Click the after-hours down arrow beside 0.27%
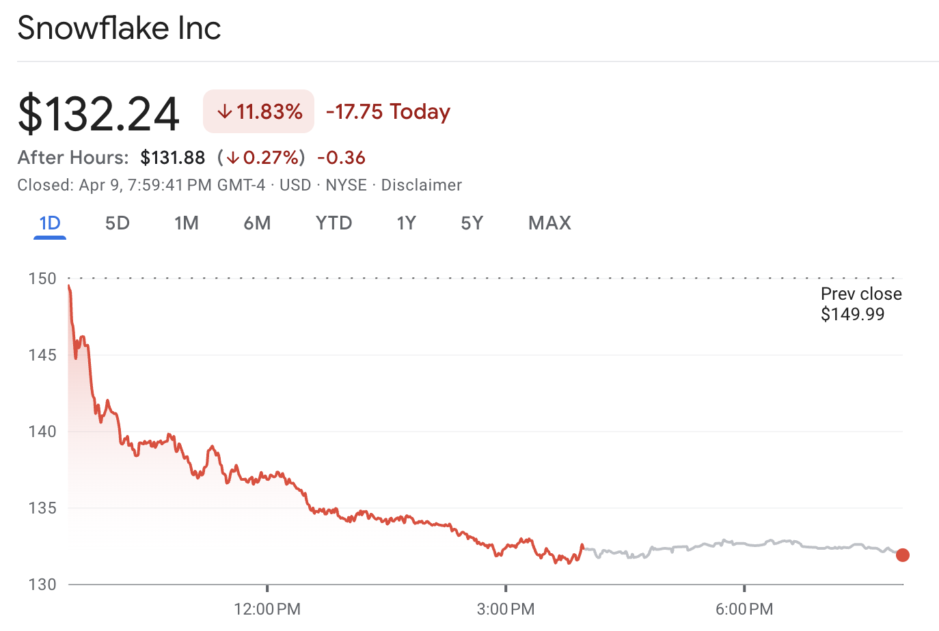Screen dimensions: 939x631 pyautogui.click(x=233, y=158)
